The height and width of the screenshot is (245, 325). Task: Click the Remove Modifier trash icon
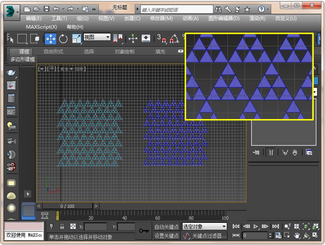click(295, 153)
